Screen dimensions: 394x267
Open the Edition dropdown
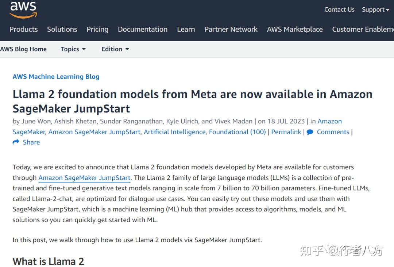click(115, 49)
